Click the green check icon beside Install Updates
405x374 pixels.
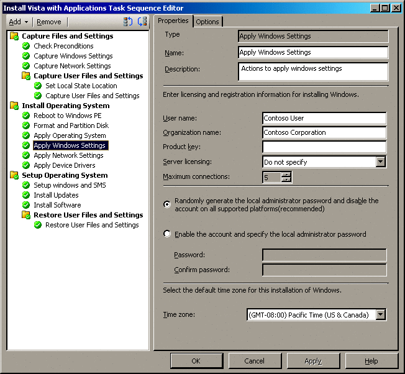click(x=26, y=195)
